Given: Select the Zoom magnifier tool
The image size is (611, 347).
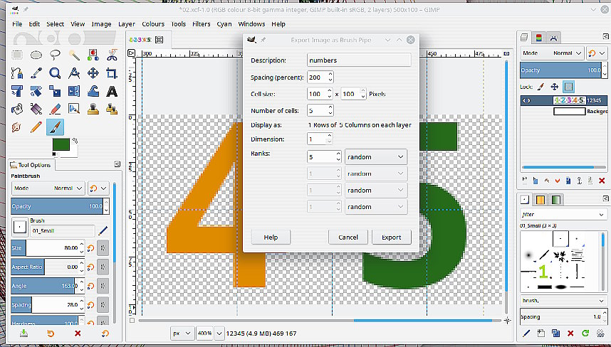Looking at the screenshot, I should click(x=55, y=73).
